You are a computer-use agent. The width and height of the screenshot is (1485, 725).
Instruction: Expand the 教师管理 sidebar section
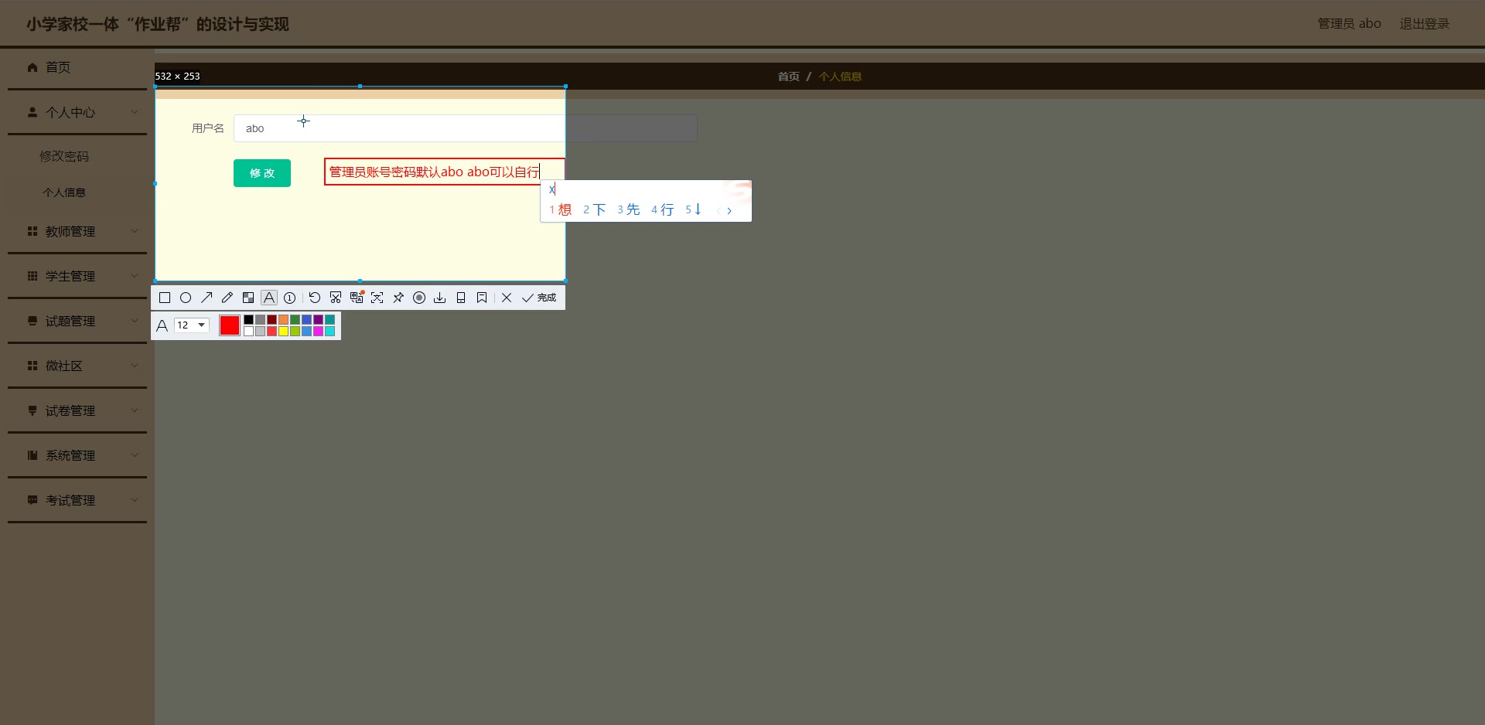[76, 230]
